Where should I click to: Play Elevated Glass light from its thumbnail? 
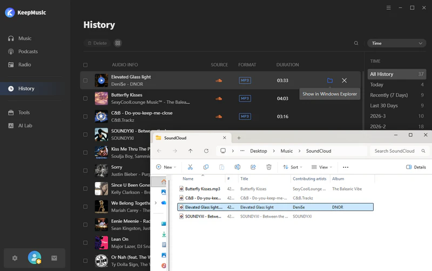point(102,80)
